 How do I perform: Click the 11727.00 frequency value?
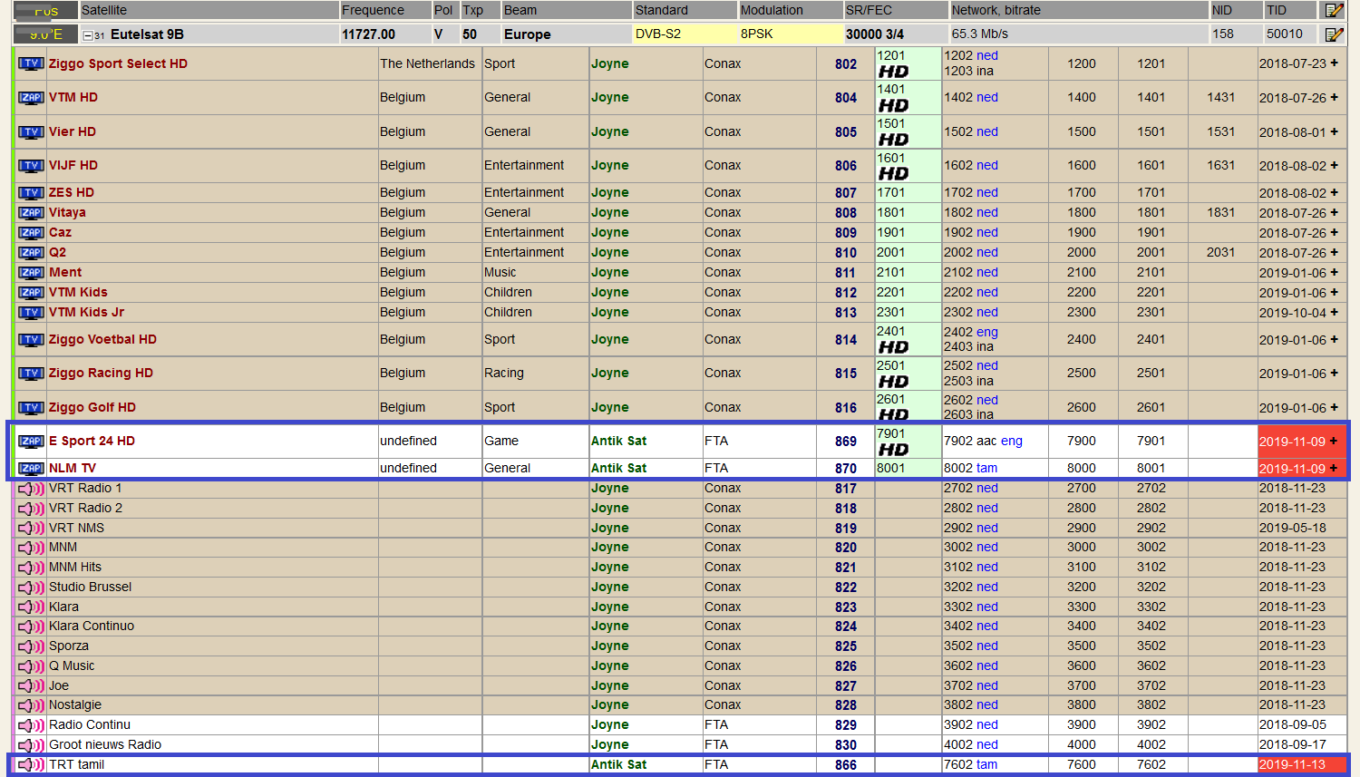pos(368,34)
